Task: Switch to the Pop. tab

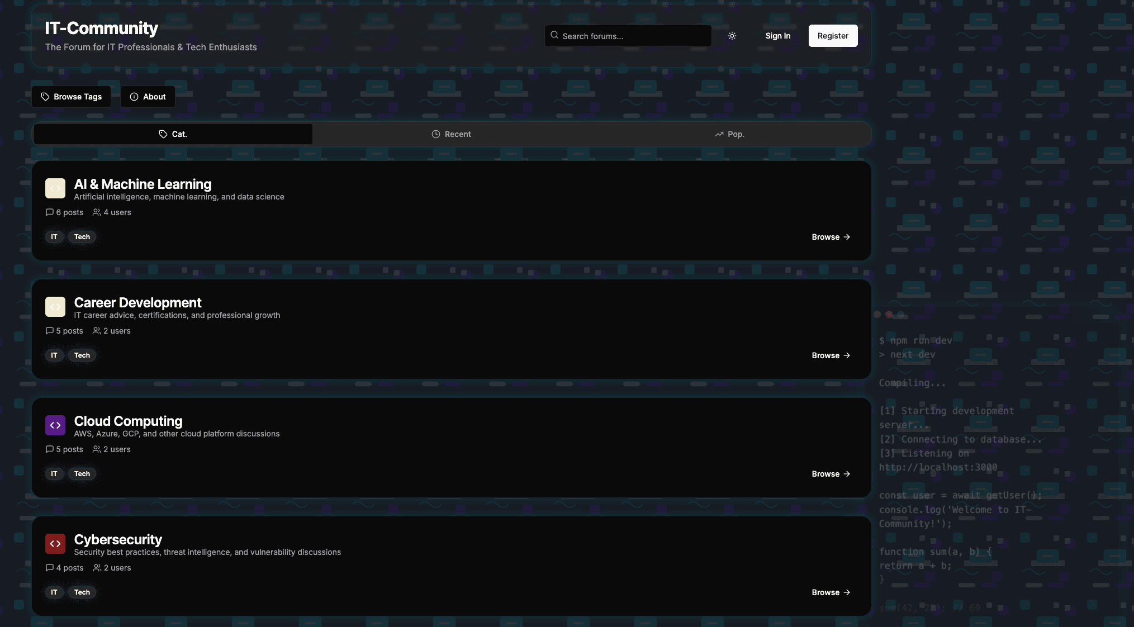Action: pyautogui.click(x=729, y=134)
